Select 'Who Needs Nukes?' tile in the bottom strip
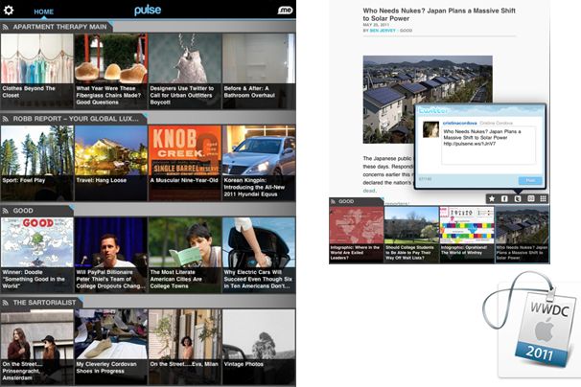The image size is (581, 387). click(x=522, y=235)
